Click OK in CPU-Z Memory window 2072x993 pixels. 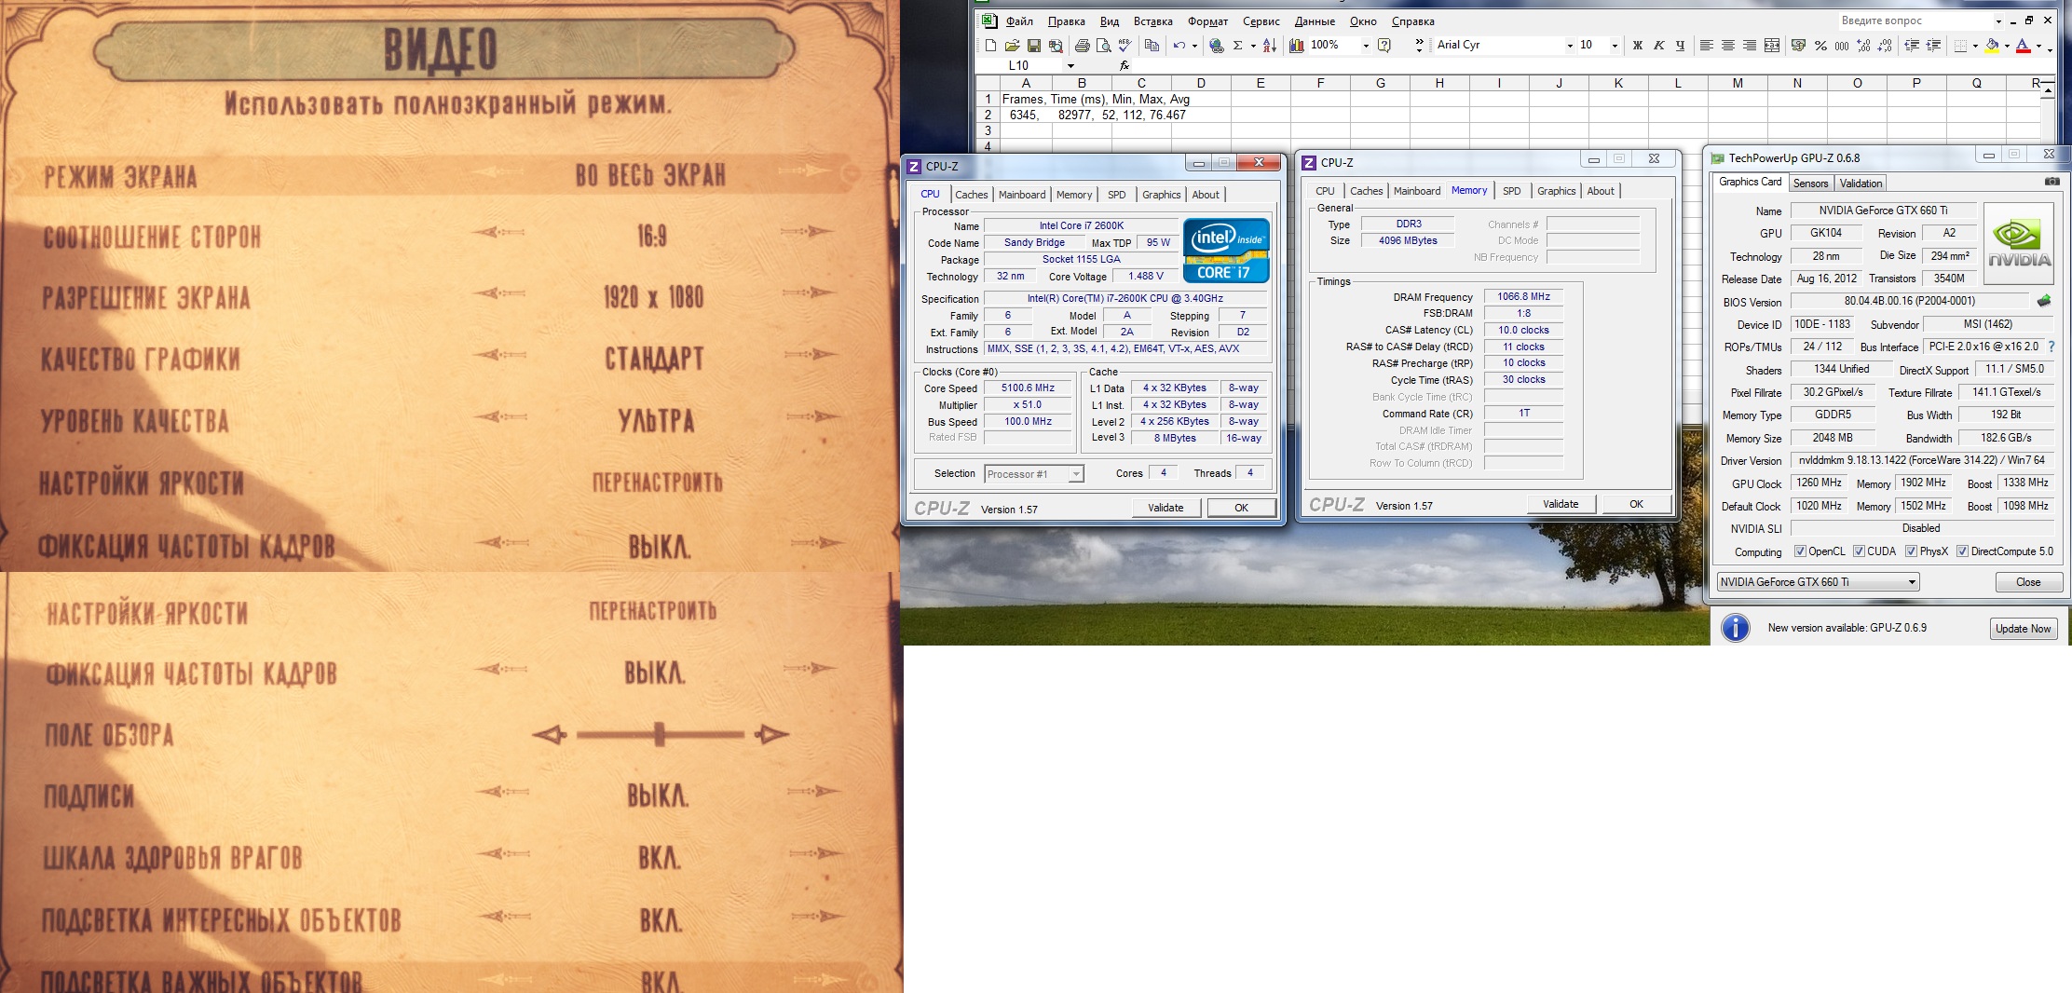click(1636, 504)
